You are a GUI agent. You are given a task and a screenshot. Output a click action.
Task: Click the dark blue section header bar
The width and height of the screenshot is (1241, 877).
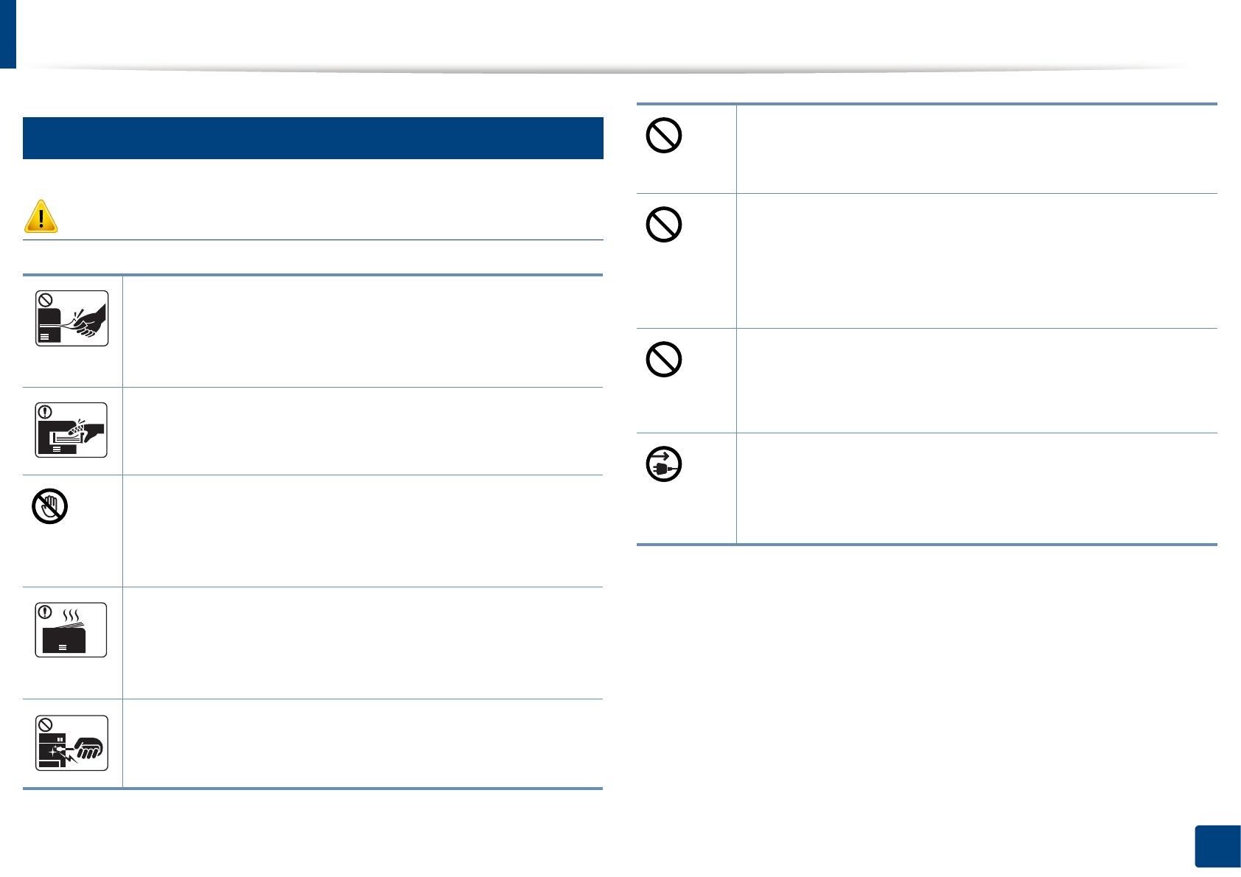pos(312,138)
